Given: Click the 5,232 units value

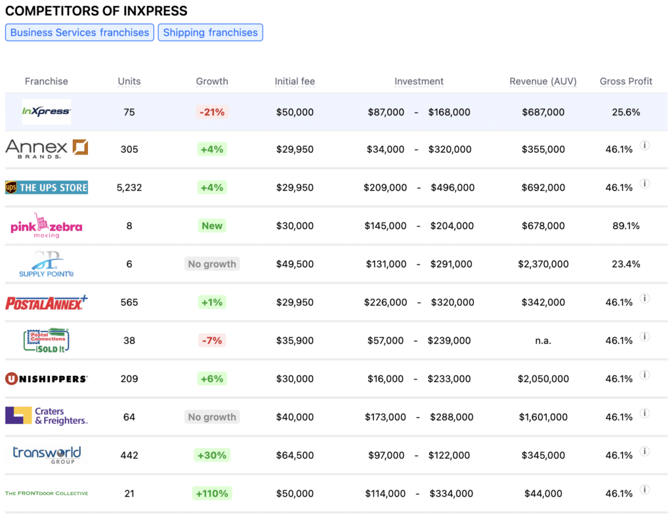Looking at the screenshot, I should coord(129,187).
